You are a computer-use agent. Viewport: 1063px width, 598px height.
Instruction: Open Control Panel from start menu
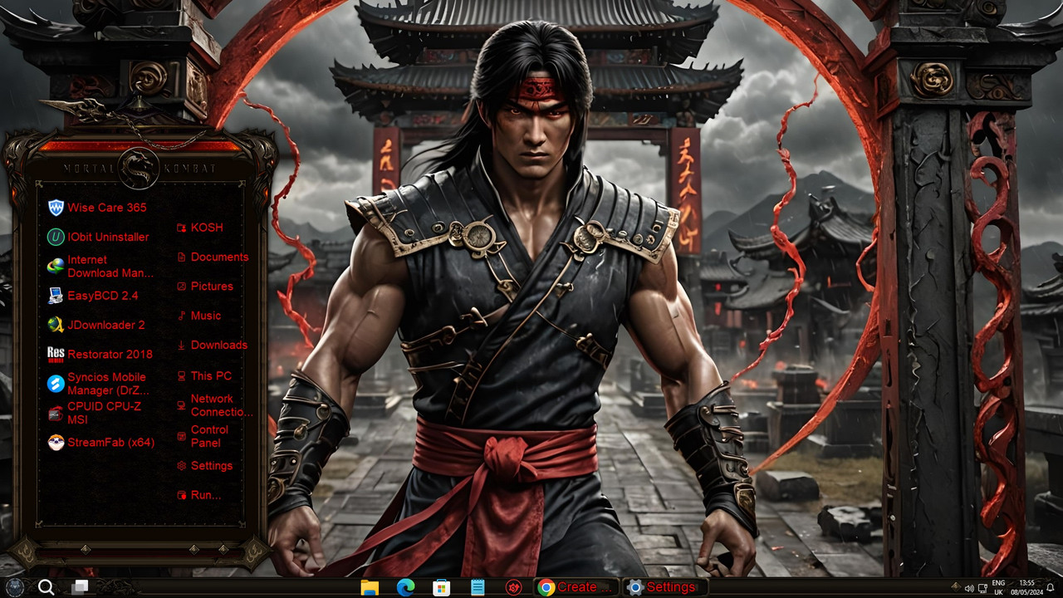[202, 436]
